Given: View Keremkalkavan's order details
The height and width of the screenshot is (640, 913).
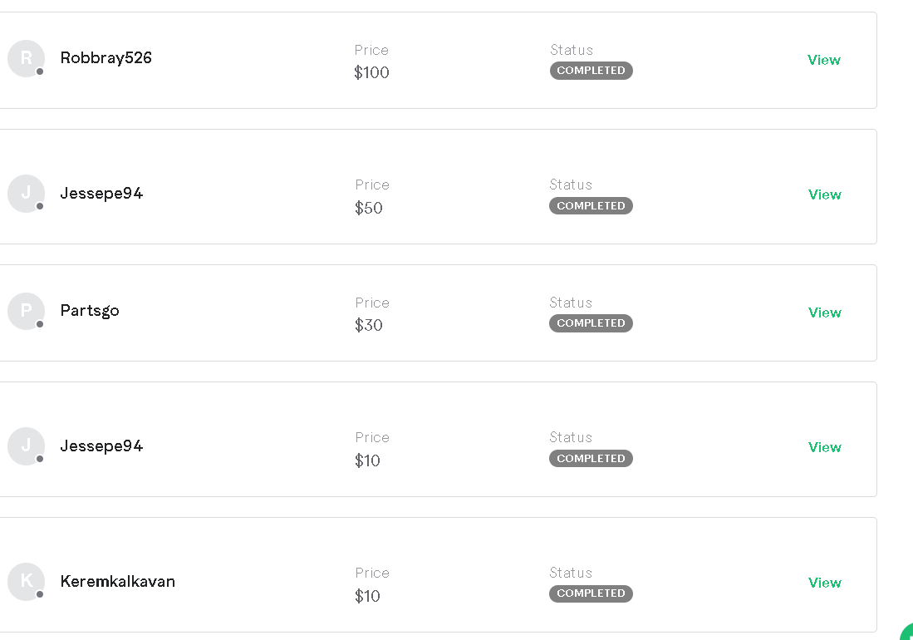Looking at the screenshot, I should click(824, 583).
